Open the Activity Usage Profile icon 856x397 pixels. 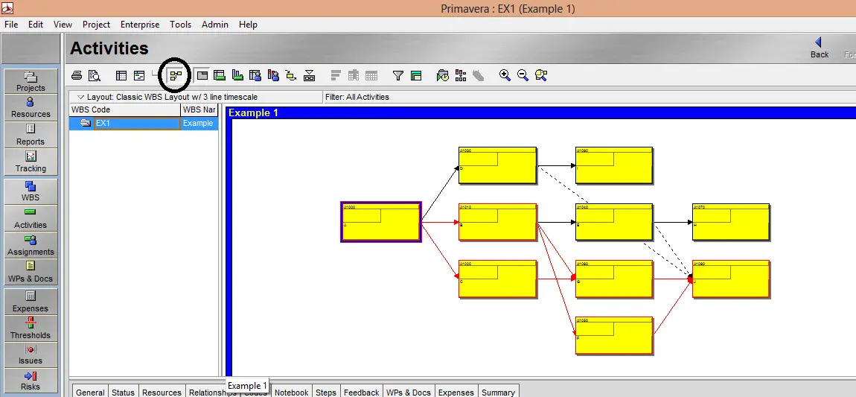237,76
